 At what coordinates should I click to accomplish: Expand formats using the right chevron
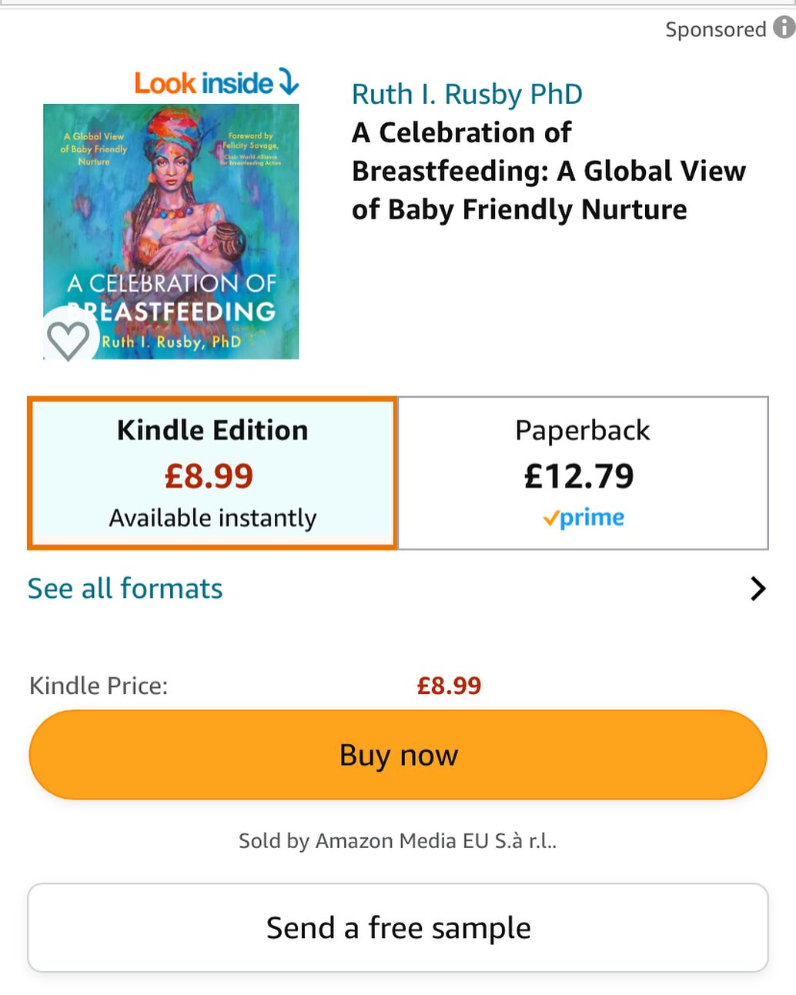point(758,589)
